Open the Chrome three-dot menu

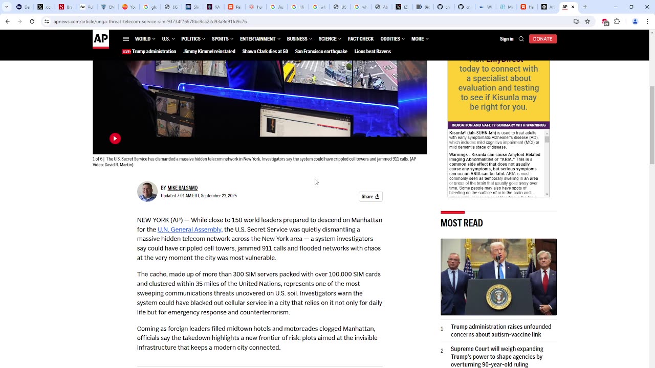tap(647, 21)
